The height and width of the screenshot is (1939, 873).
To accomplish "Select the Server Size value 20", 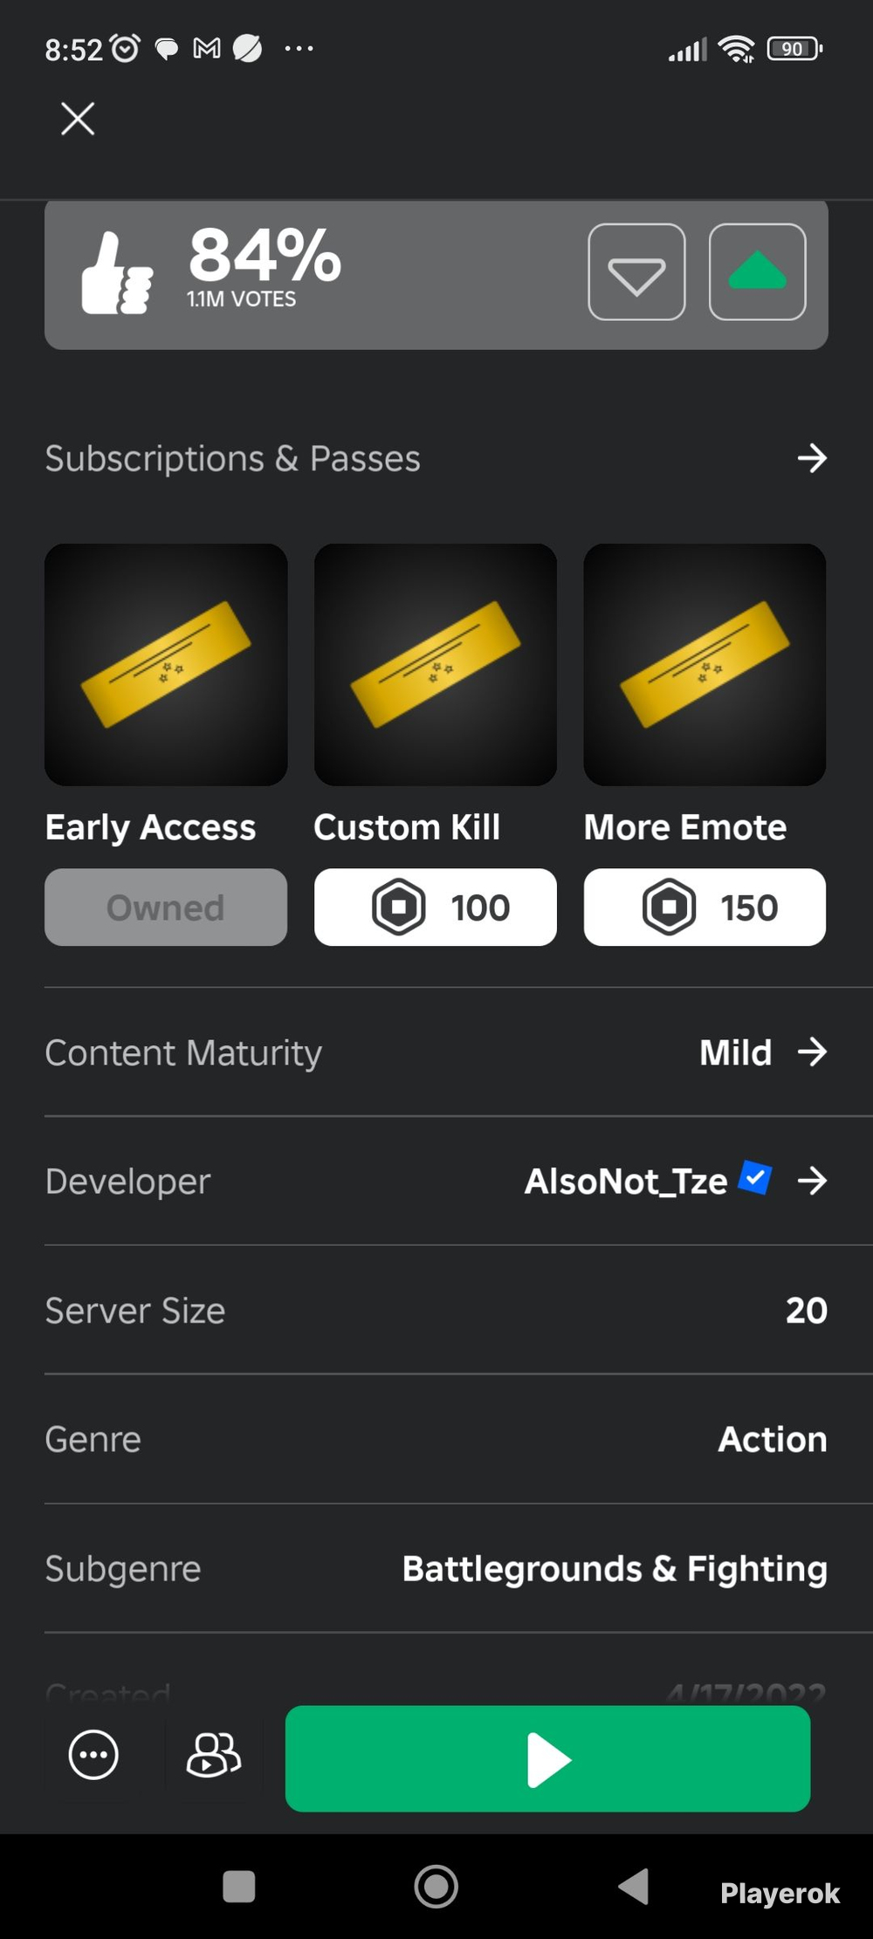I will click(x=807, y=1311).
